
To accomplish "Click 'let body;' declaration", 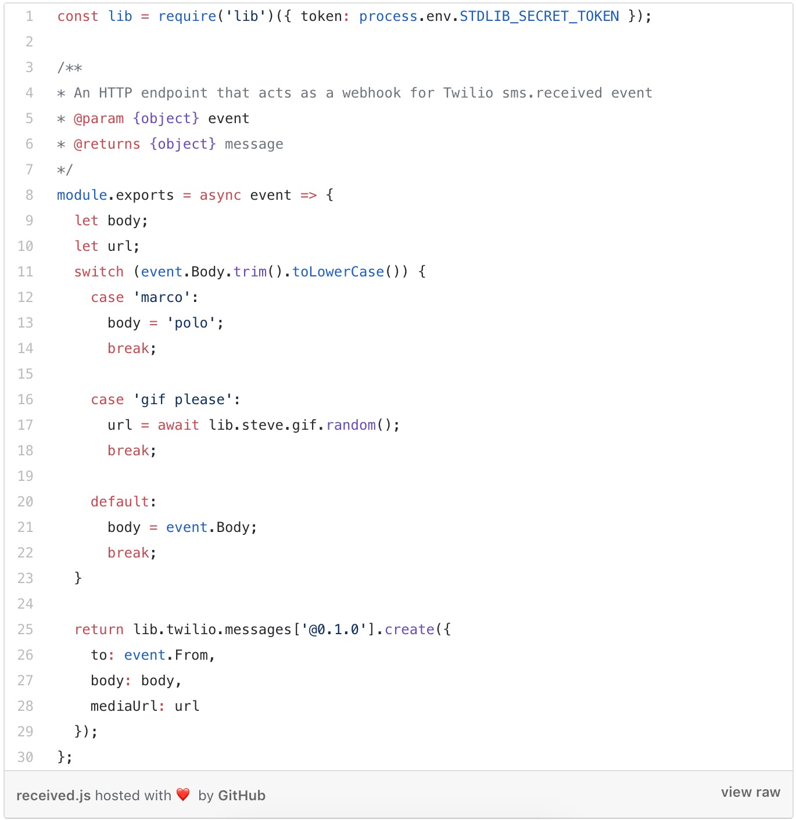I will (x=112, y=221).
